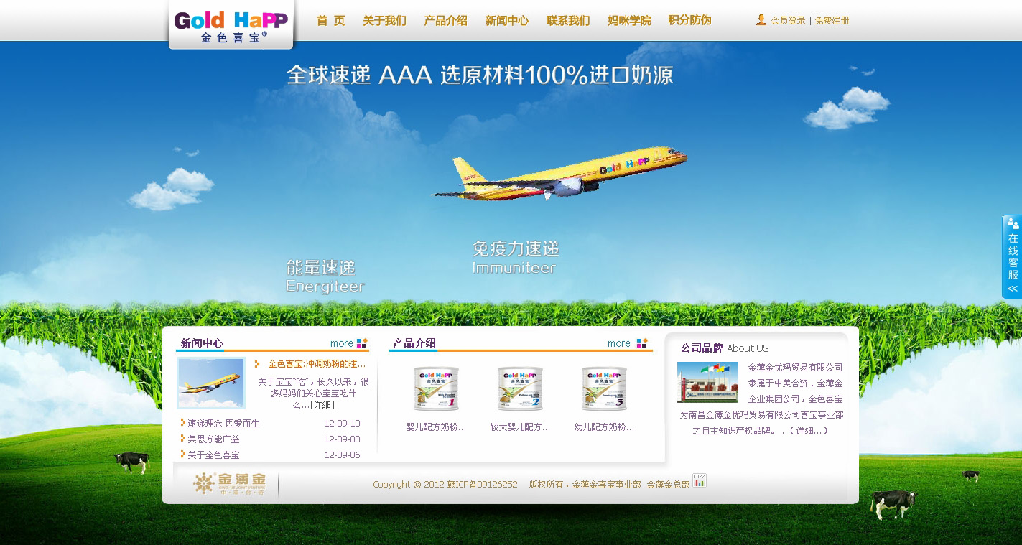
Task: Go to 产品介绍 in the navigation bar
Action: (x=445, y=21)
